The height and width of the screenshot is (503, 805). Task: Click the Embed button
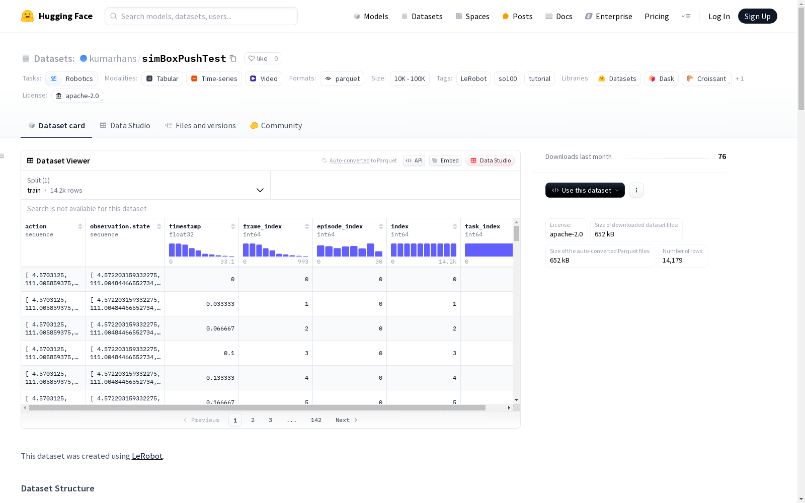click(x=445, y=160)
